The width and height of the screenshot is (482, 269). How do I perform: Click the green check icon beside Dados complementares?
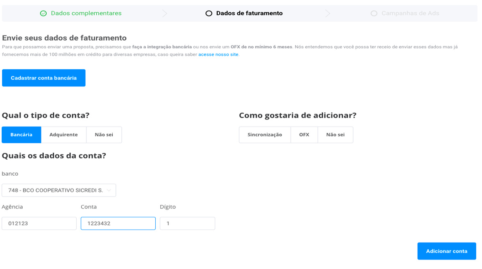(x=43, y=14)
